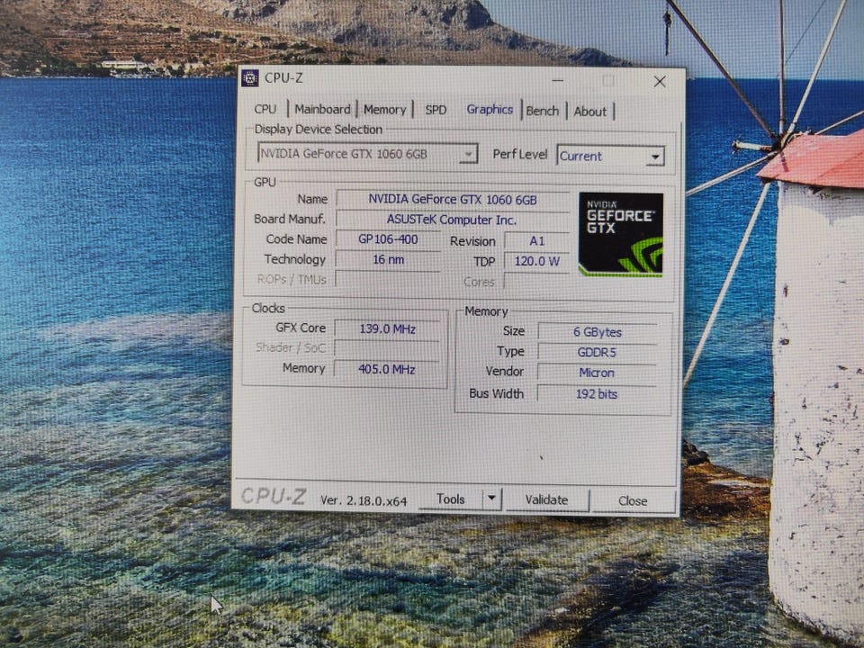The image size is (864, 648).
Task: Click the 'GP106-400' code name value
Action: tap(388, 239)
